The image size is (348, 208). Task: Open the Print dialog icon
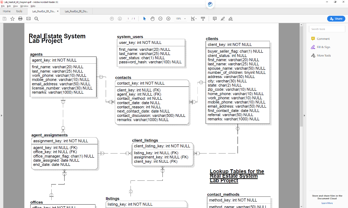pos(20,19)
